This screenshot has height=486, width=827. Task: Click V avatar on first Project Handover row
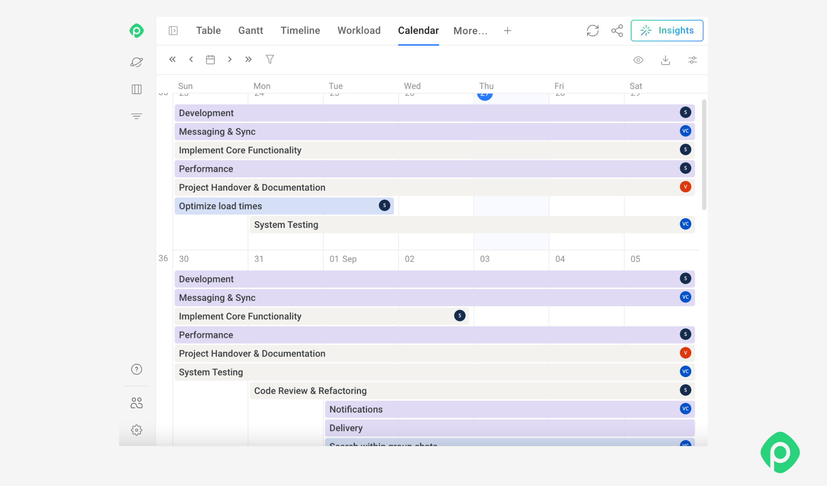click(x=685, y=187)
